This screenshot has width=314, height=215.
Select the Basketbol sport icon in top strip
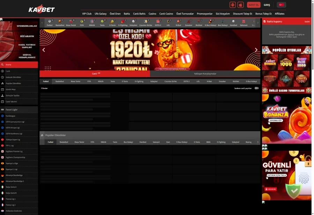coord(60,23)
